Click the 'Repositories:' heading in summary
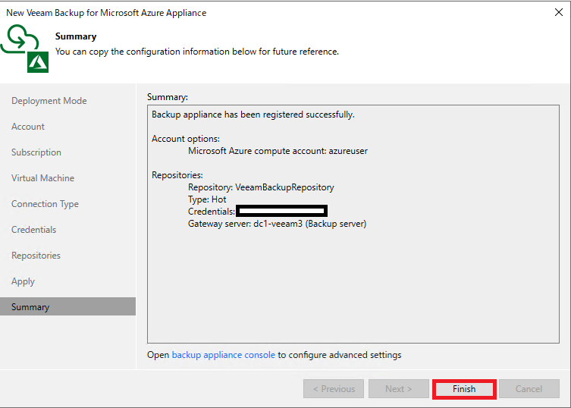Screen dimensions: 571x408 (x=177, y=175)
